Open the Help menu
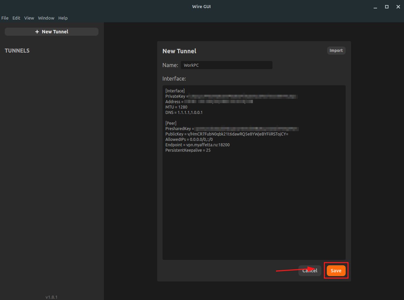Screen dimensions: 404x300 pos(63,18)
